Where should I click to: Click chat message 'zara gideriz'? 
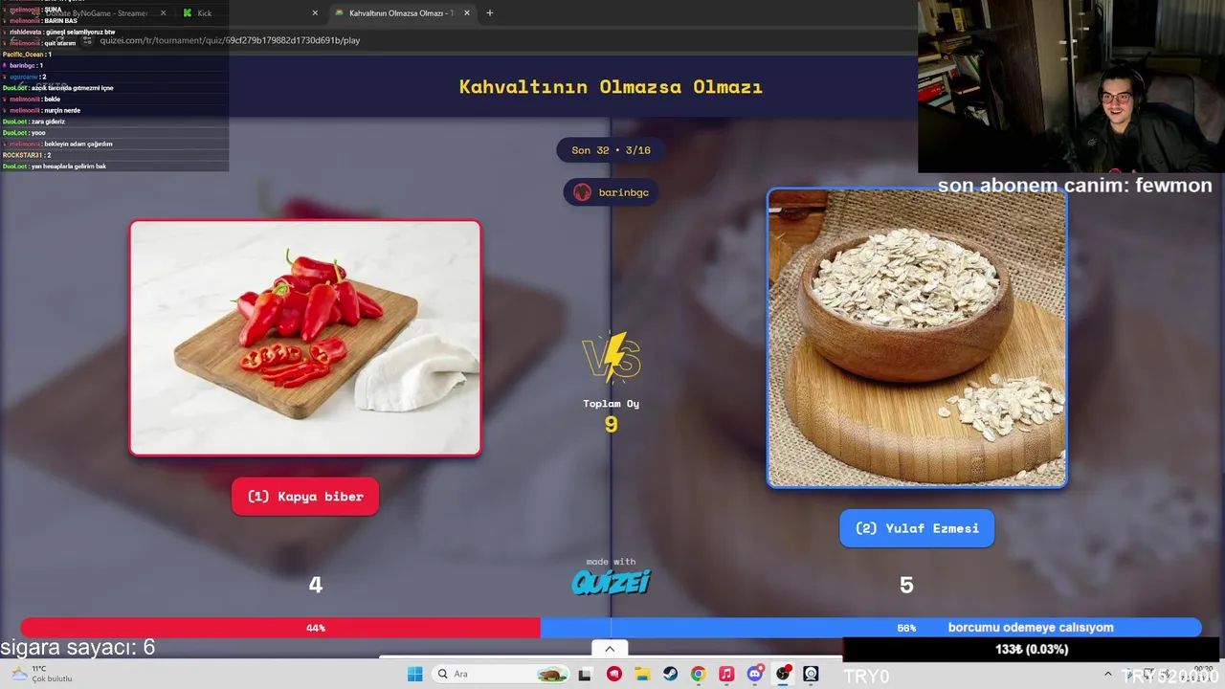coord(49,122)
